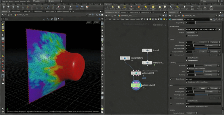Viewport: 224px width, 115px height.
Task: Click the planarpatch1 node
Action: [125, 58]
